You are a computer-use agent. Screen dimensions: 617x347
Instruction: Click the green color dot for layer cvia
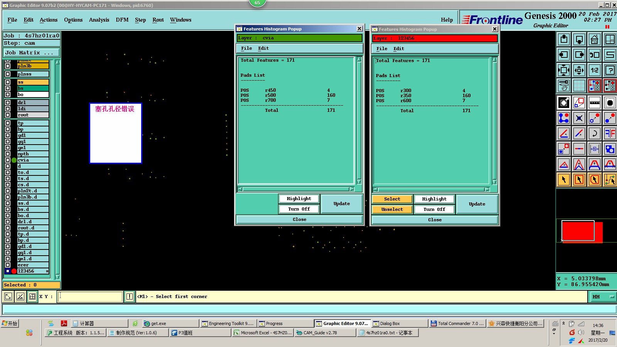click(x=14, y=160)
